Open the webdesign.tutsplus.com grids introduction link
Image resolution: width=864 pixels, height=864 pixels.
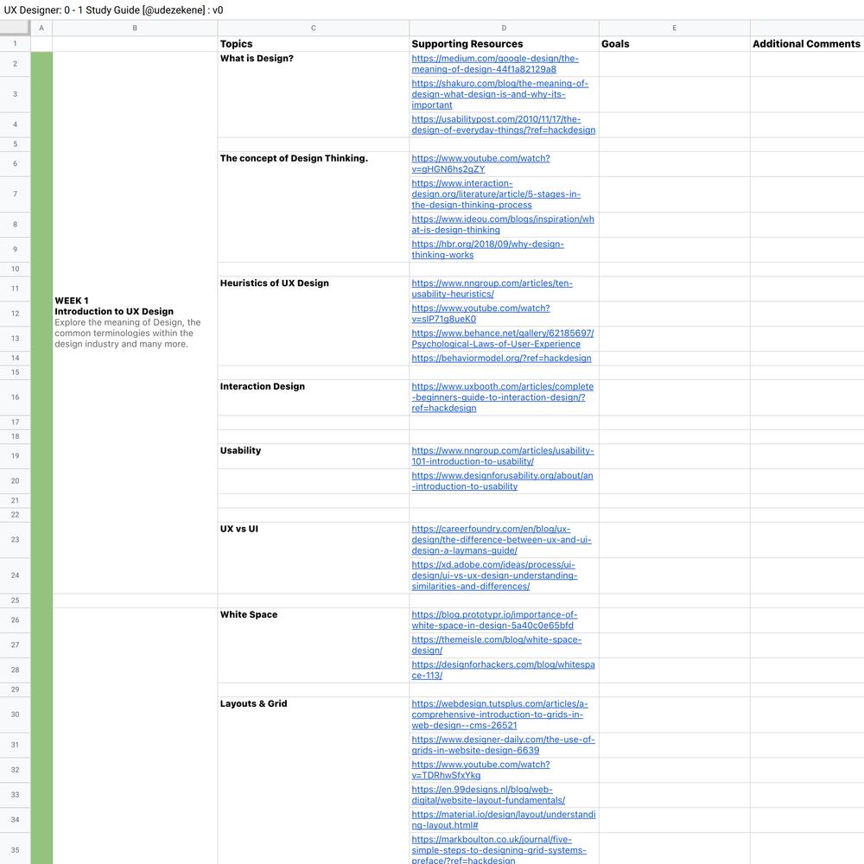(499, 715)
